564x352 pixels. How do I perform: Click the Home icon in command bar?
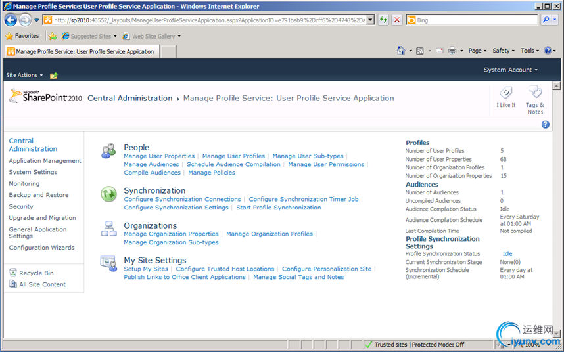point(401,51)
